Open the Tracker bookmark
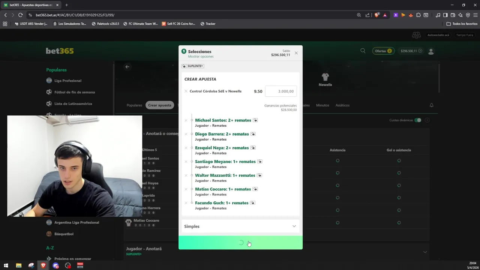 tap(208, 24)
